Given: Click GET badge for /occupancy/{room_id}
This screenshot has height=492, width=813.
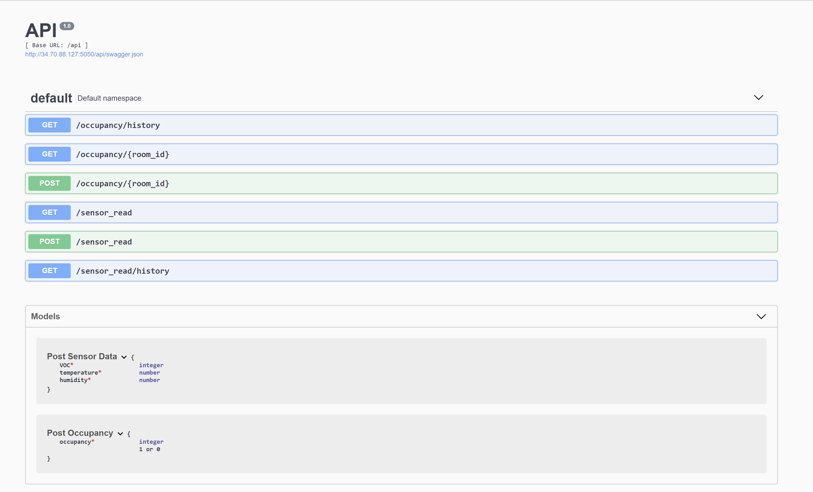Looking at the screenshot, I should pyautogui.click(x=50, y=154).
